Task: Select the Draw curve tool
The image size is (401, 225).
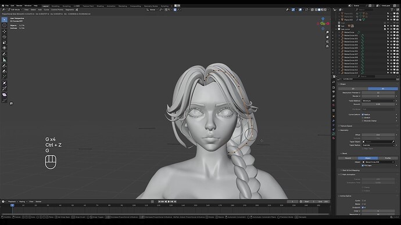Action: tap(4, 66)
